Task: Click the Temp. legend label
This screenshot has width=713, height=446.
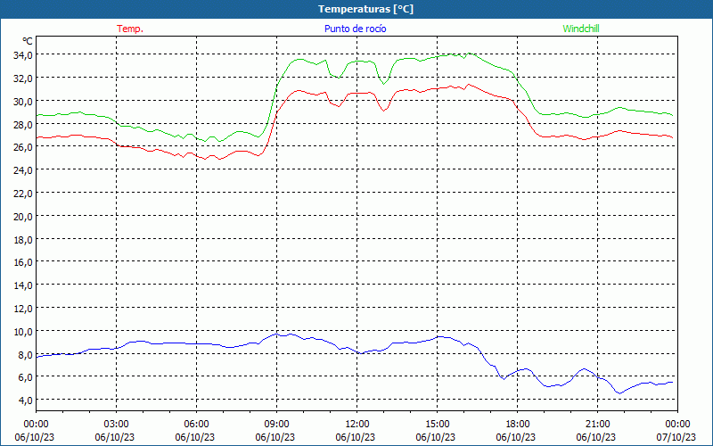Action: [x=130, y=29]
